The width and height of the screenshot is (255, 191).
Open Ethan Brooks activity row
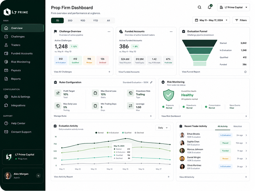click(213, 135)
